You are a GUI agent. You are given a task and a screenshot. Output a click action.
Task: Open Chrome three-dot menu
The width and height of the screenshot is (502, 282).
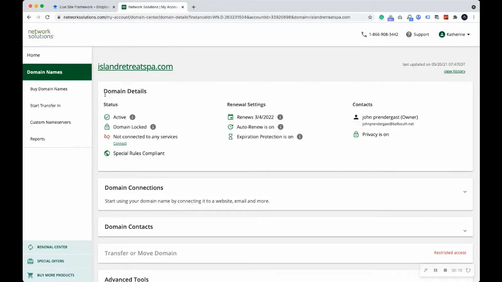click(x=474, y=17)
